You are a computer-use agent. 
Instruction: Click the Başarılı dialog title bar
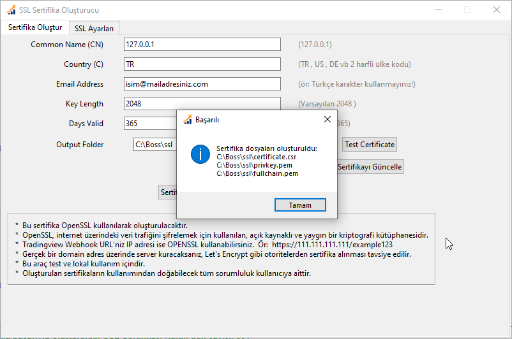(x=255, y=119)
